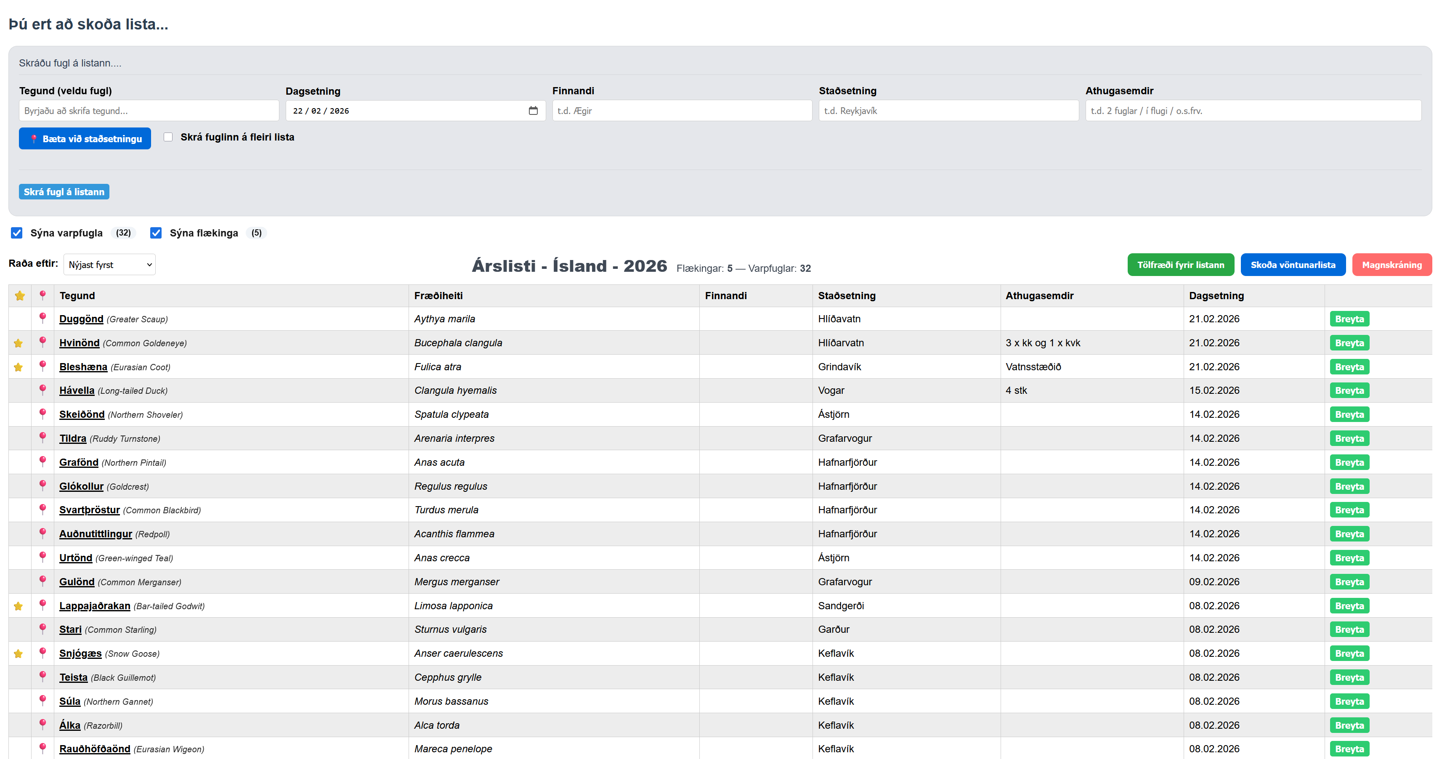This screenshot has width=1442, height=759.
Task: Click the star icon on Hvinönd row
Action: pos(19,343)
